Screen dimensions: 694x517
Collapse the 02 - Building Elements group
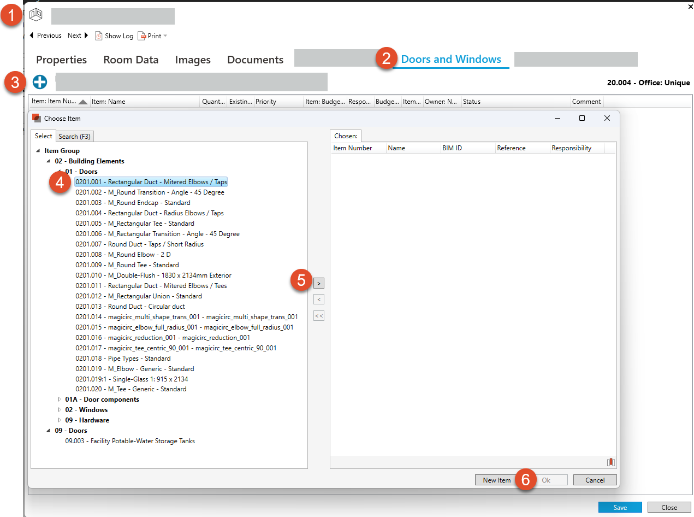point(49,161)
